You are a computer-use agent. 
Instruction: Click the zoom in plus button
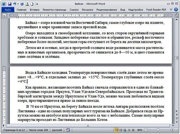[x=172, y=130]
